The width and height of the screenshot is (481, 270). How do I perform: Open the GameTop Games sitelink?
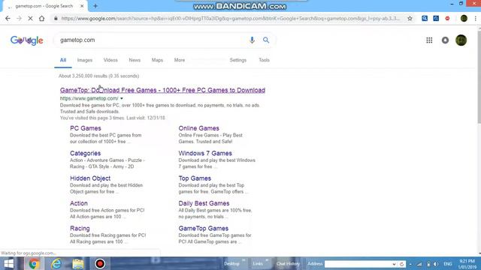pyautogui.click(x=204, y=228)
